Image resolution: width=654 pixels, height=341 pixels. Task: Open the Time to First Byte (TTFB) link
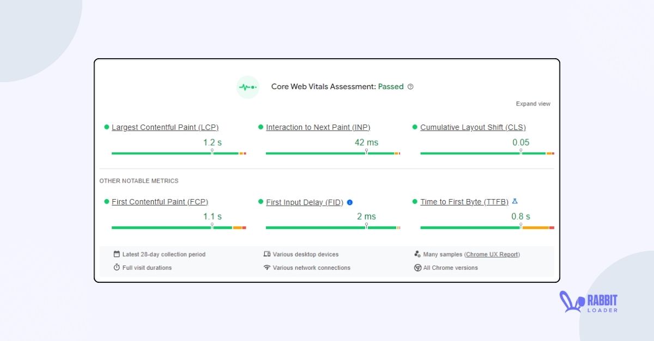point(464,202)
